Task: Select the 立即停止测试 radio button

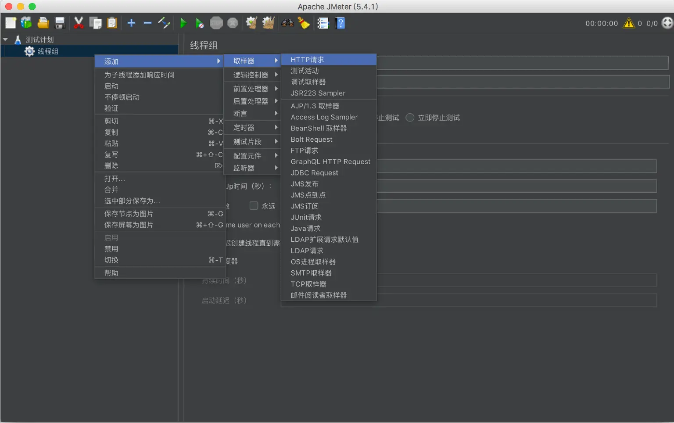Action: 409,117
